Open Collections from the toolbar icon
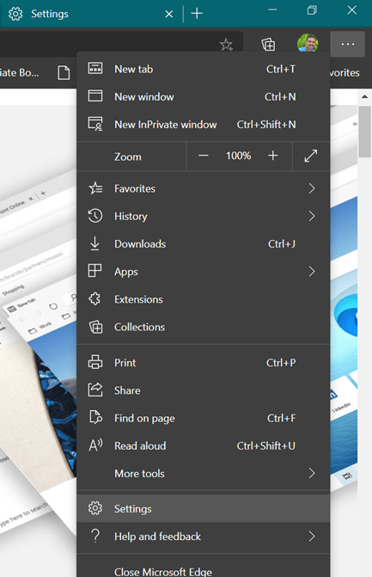The image size is (372, 577). tap(268, 45)
